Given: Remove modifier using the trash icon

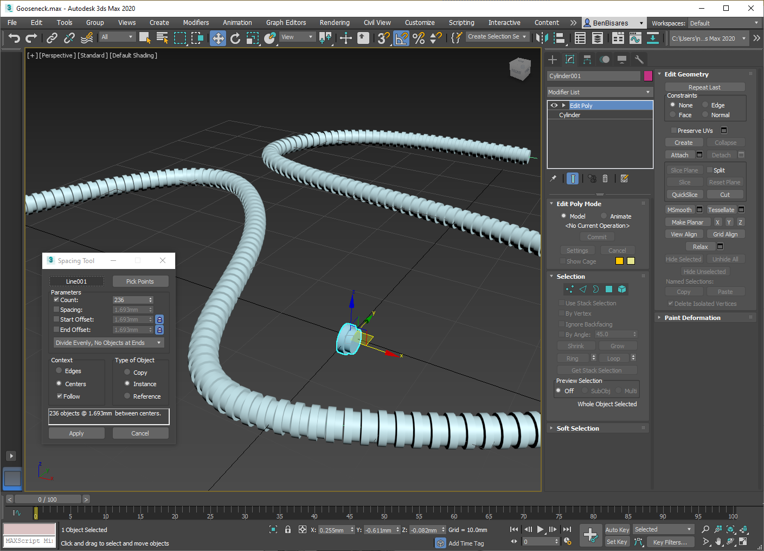Looking at the screenshot, I should (x=606, y=178).
